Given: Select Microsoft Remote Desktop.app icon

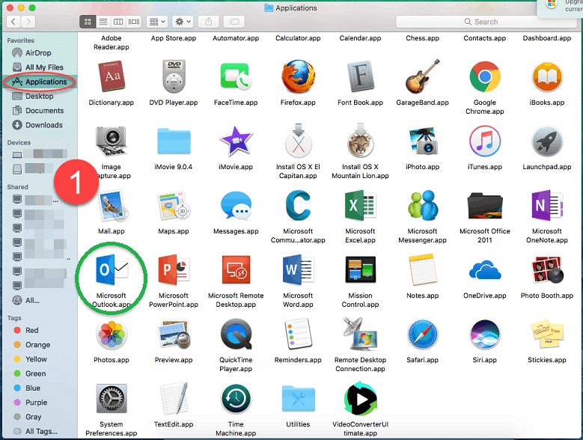Looking at the screenshot, I should click(x=236, y=269).
